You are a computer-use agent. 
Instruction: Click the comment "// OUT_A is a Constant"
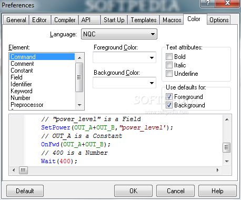tap(82, 136)
